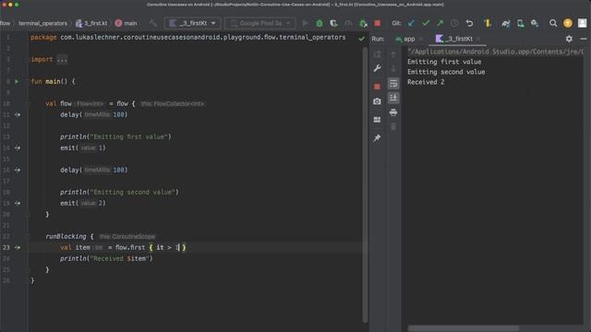Screen dimensions: 591x332
Task: Pin the Run tab
Action: [x=377, y=138]
